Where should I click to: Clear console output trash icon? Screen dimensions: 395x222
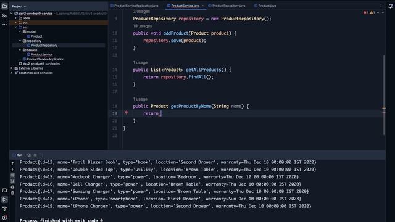click(x=12, y=193)
